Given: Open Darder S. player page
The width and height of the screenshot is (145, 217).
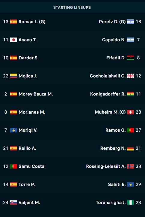Looking at the screenshot, I should (x=29, y=58).
